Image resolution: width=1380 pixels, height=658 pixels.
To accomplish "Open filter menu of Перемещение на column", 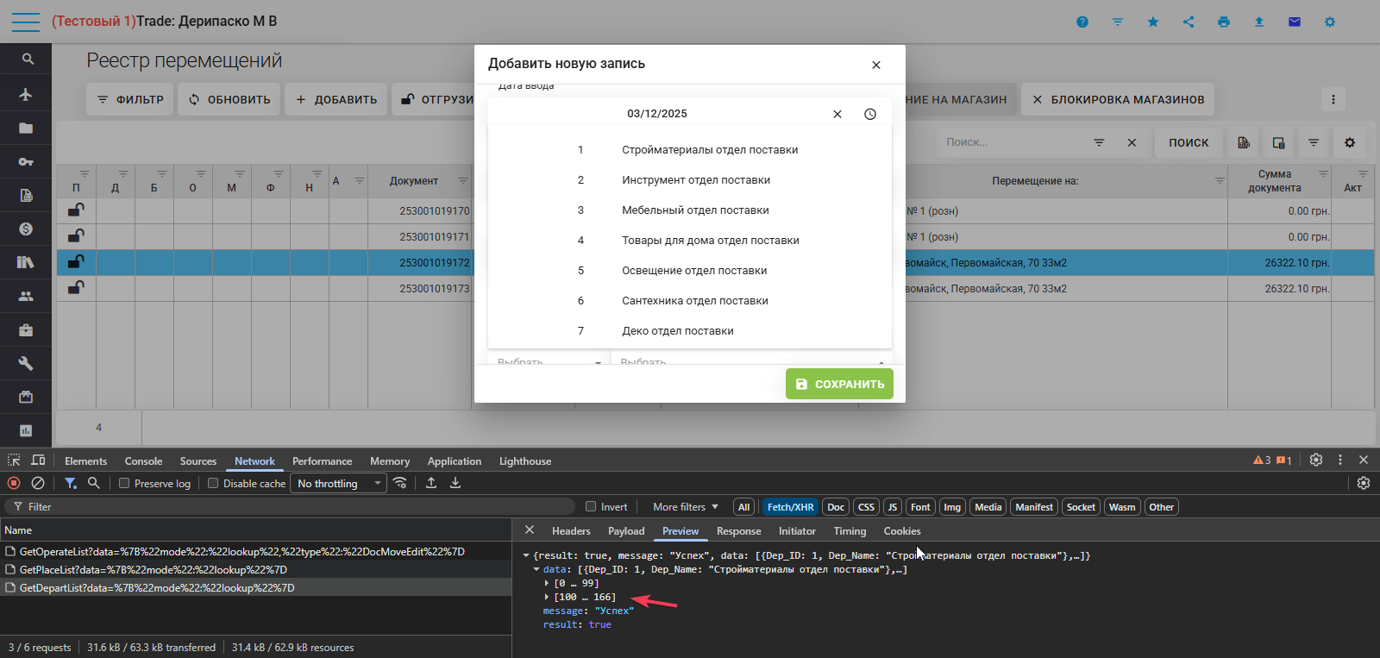I will point(1220,180).
